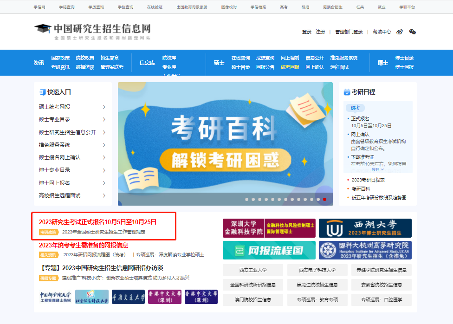
Task: Click the 快速入口 panel icon
Action: tap(42, 92)
